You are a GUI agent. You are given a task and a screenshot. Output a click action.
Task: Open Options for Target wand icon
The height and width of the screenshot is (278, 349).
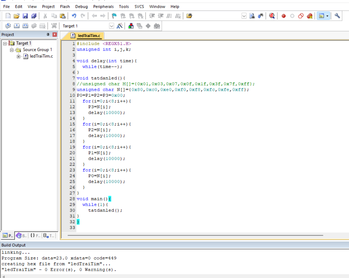(120, 26)
